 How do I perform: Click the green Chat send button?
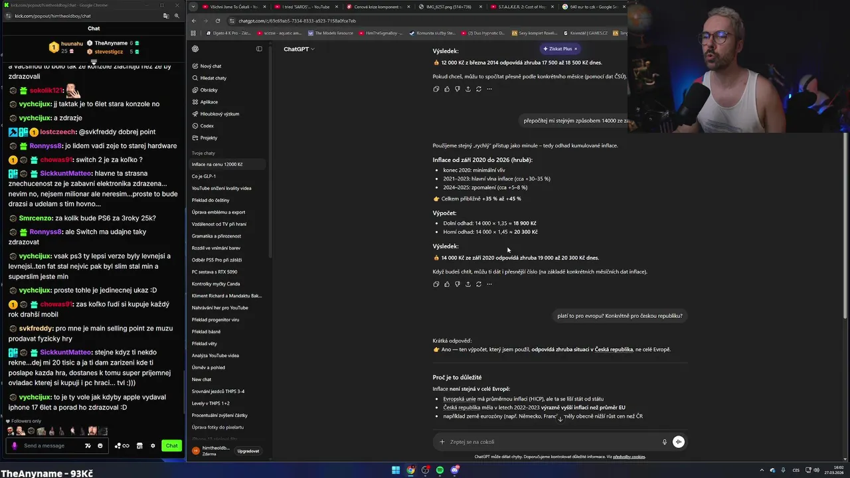(171, 445)
